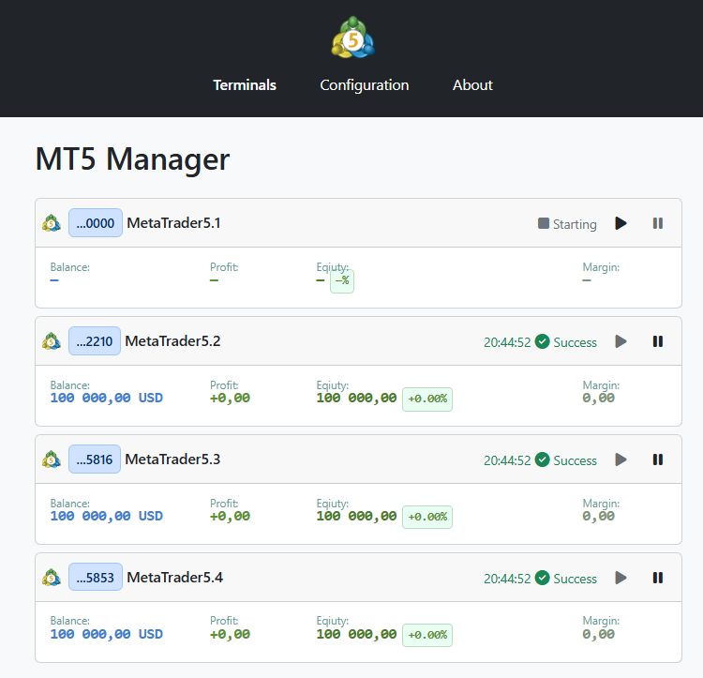Click the MetaTrader5.1 terminal icon

point(52,223)
